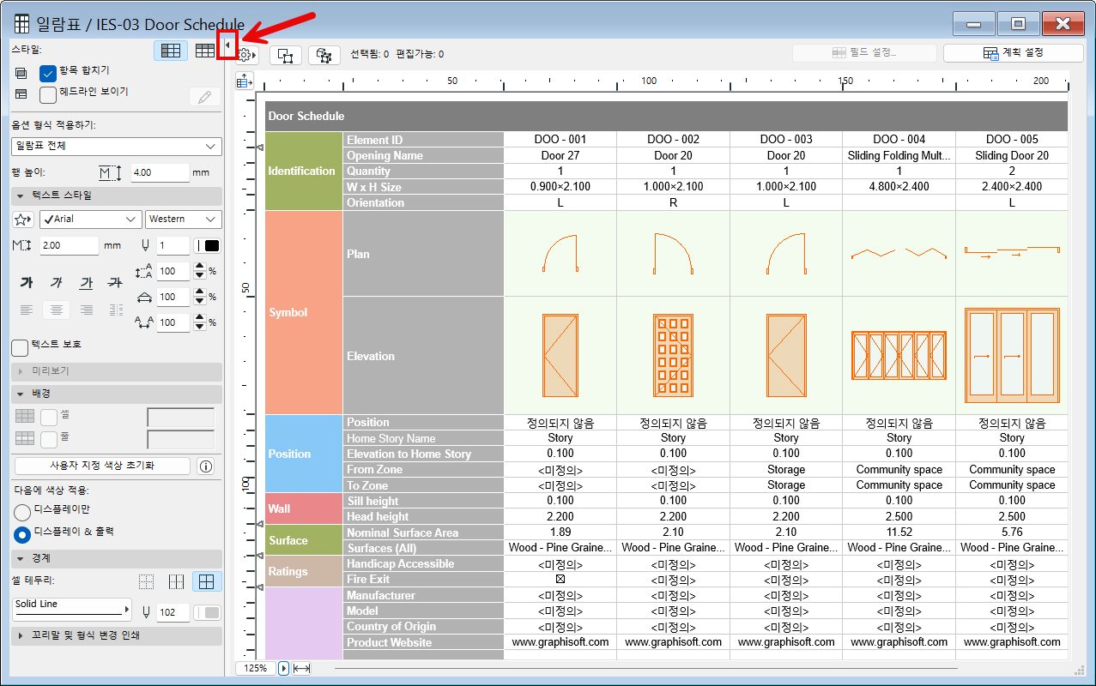Click the row height field showing 4.00

coord(160,172)
